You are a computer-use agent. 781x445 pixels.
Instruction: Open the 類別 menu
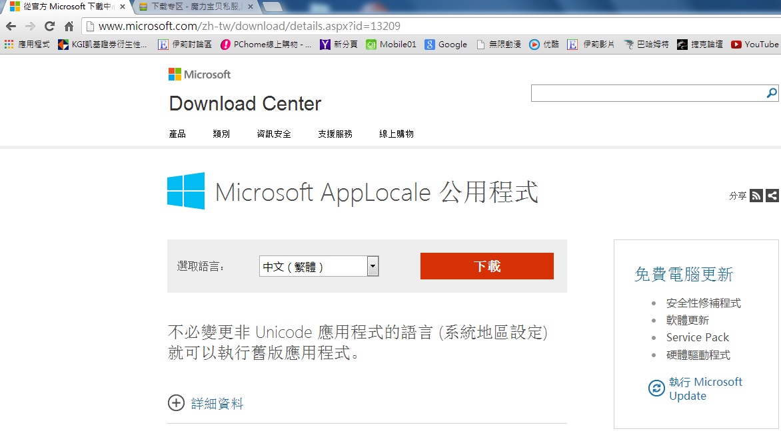221,134
